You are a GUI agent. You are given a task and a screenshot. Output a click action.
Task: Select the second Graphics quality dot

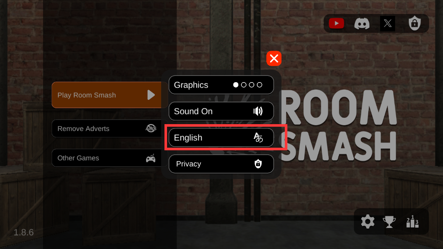[x=244, y=85]
